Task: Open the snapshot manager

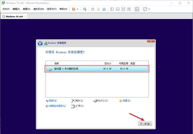Action: [104, 9]
